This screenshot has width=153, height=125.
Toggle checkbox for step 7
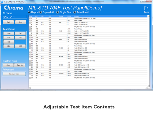pos(30,31)
